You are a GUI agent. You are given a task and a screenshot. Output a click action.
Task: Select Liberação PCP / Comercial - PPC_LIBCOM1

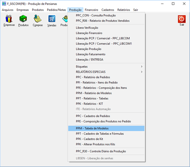pyautogui.click(x=106, y=44)
